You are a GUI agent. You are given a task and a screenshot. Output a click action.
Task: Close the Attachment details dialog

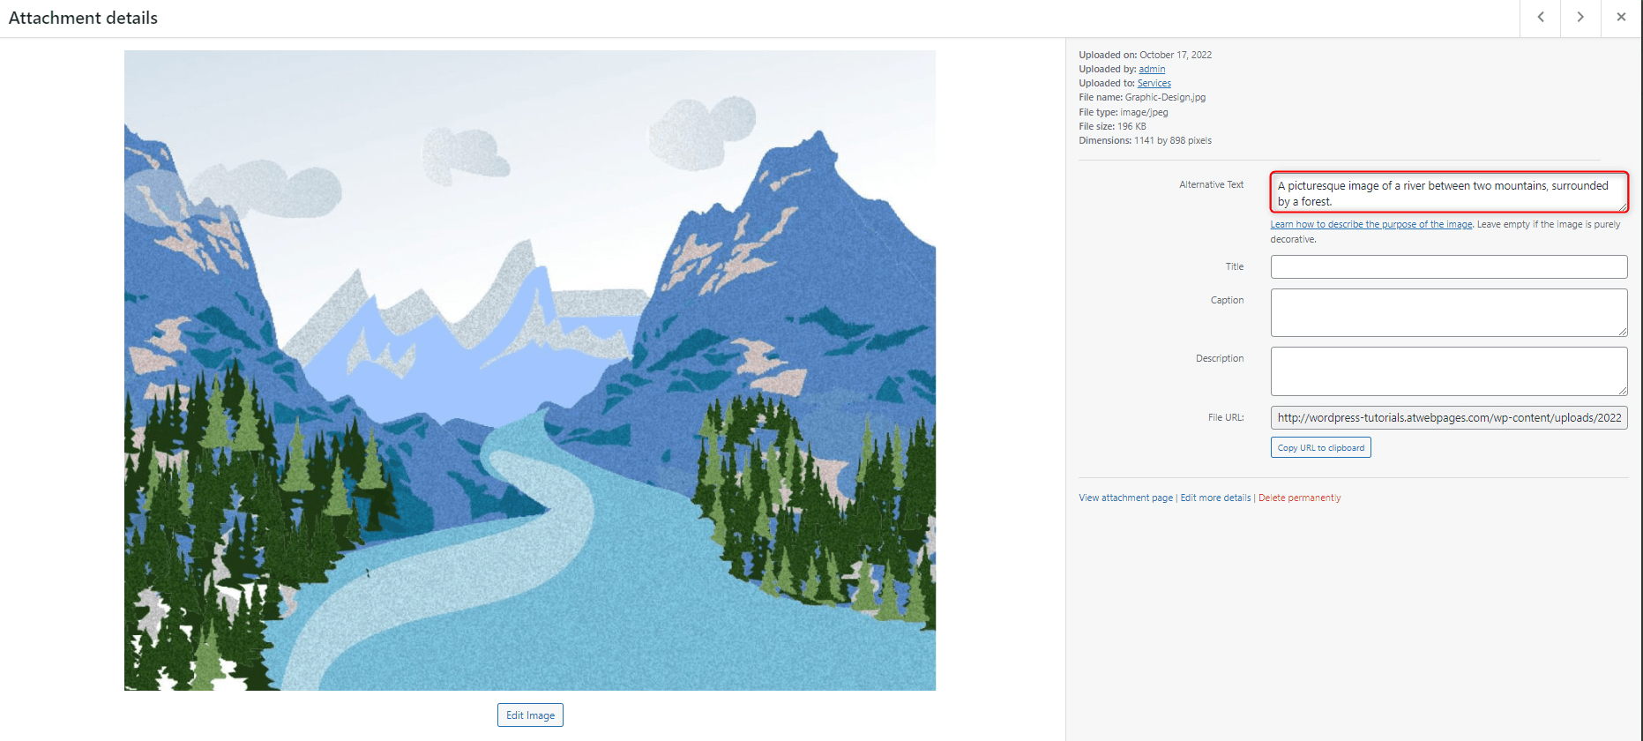pos(1621,18)
